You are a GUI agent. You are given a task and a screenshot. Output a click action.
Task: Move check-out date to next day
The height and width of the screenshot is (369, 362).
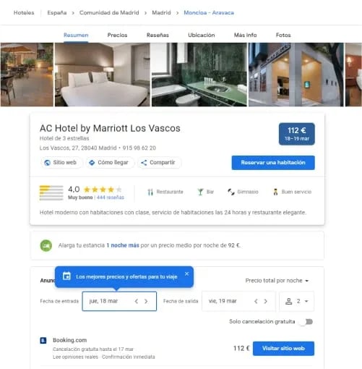pos(265,301)
